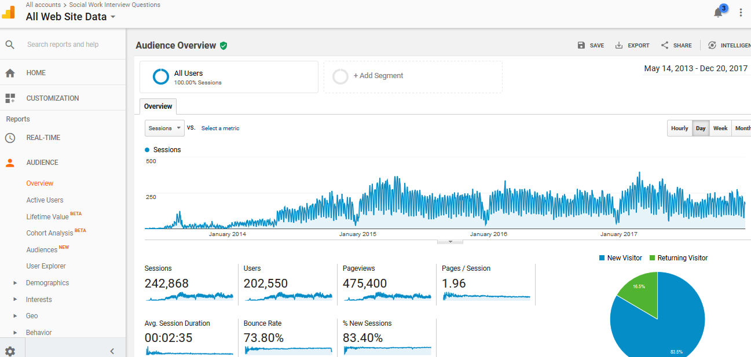Open Audiences report
Screen dimensions: 751x357
(42, 250)
